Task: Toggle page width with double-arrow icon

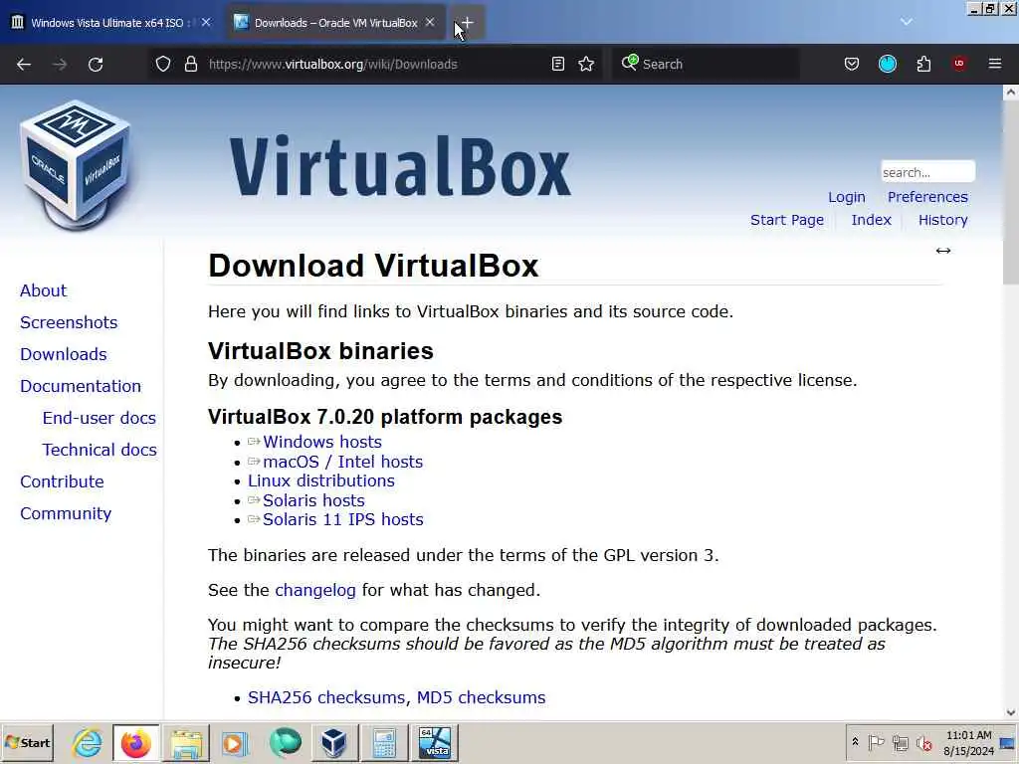Action: pyautogui.click(x=943, y=251)
